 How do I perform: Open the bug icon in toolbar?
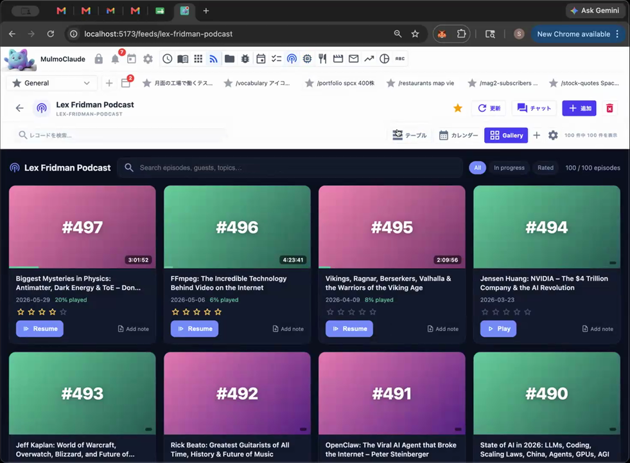[x=245, y=59]
